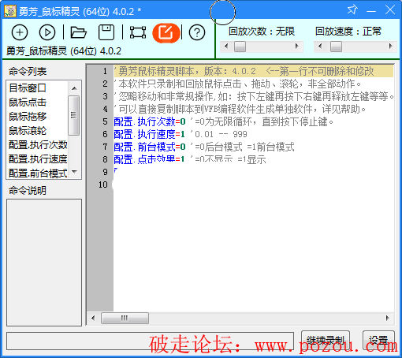The image size is (402, 358).
Task: Decrease 回放次数 with left arrow
Action: [x=226, y=47]
